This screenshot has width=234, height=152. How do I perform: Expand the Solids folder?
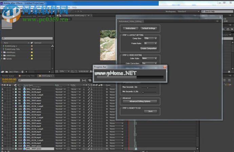(2, 59)
